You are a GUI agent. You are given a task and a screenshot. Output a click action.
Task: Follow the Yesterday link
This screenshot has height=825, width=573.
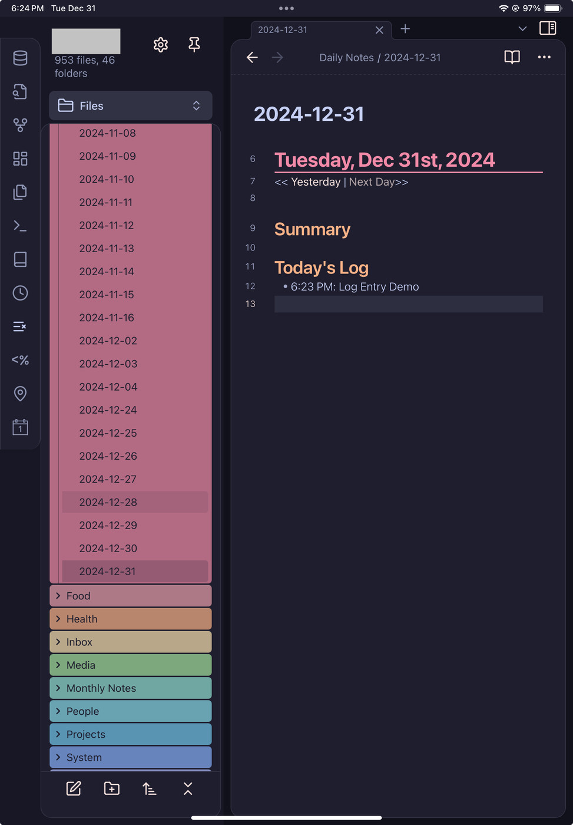316,182
